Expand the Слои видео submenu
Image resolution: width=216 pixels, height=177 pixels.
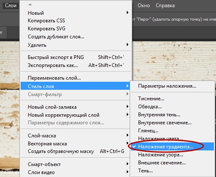(75, 172)
